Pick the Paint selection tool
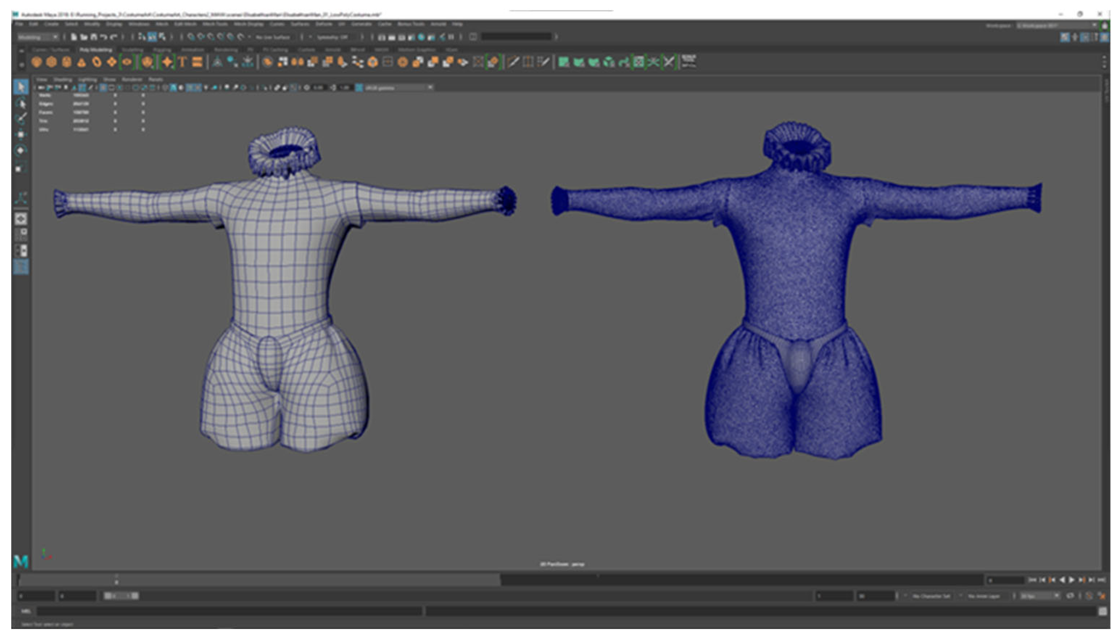Image resolution: width=1118 pixels, height=641 pixels. [21, 119]
